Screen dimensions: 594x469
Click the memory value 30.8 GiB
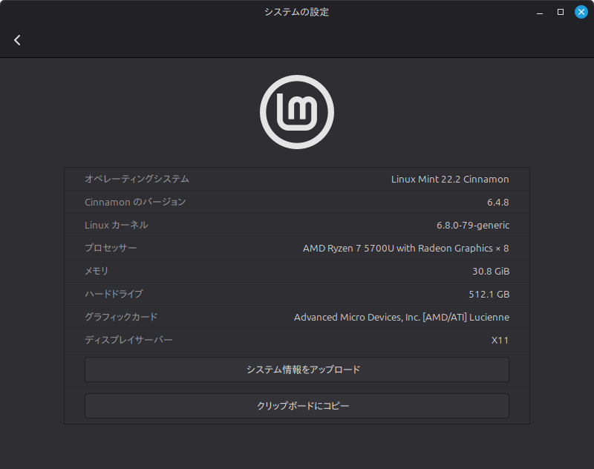(491, 271)
